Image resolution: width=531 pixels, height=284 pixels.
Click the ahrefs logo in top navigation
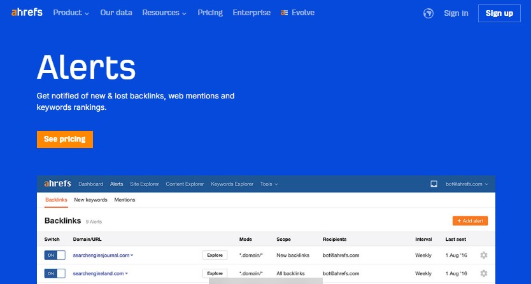click(x=27, y=13)
